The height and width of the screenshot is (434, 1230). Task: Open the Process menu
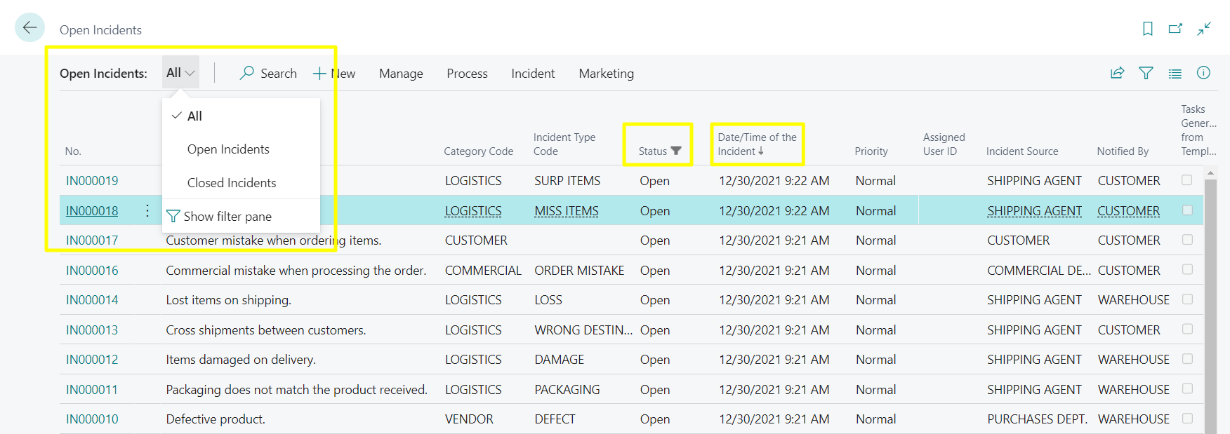click(467, 74)
